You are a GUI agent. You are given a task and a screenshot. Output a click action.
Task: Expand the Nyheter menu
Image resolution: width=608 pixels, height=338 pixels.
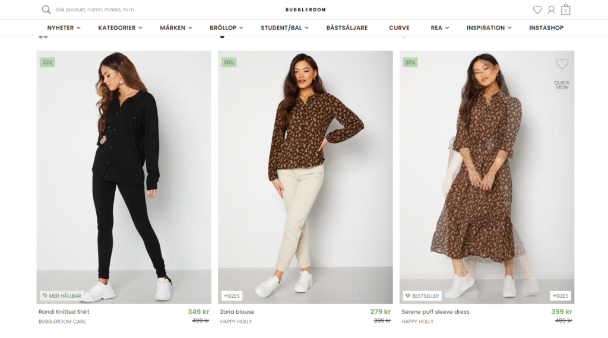[64, 28]
